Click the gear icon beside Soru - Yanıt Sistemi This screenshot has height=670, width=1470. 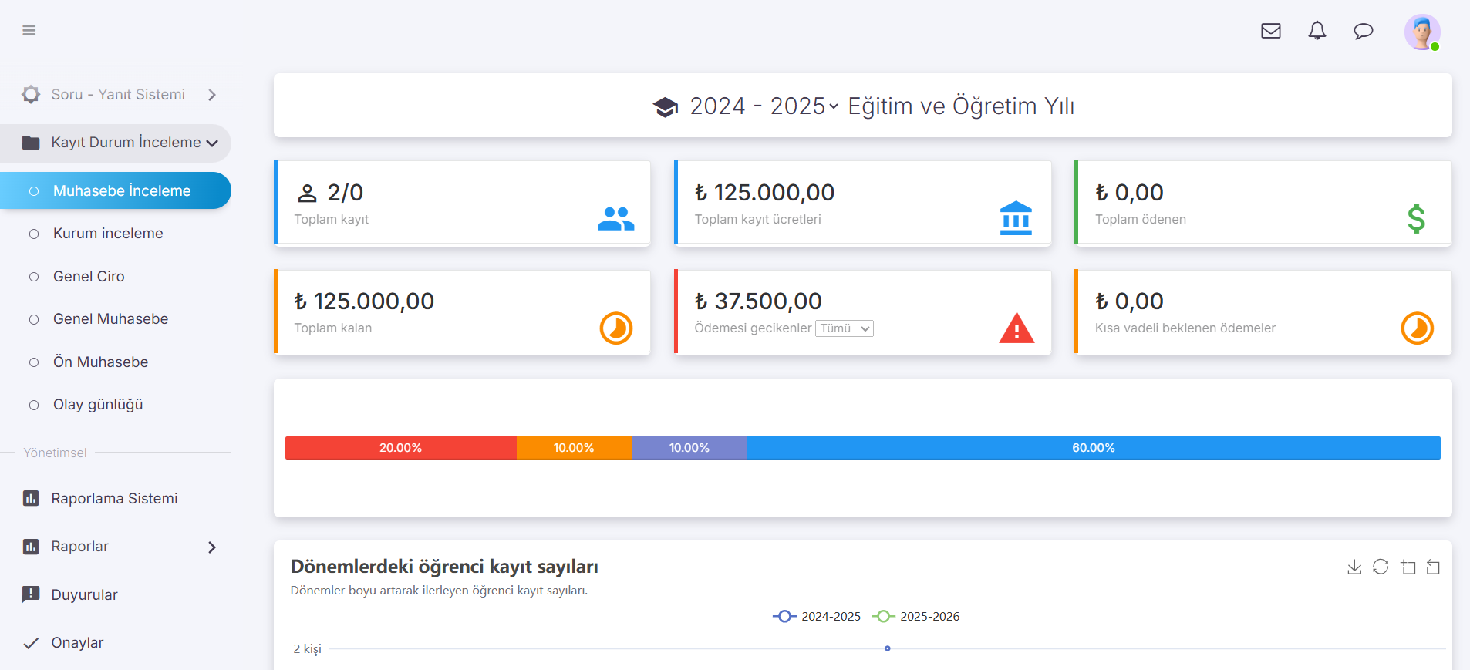pyautogui.click(x=31, y=95)
